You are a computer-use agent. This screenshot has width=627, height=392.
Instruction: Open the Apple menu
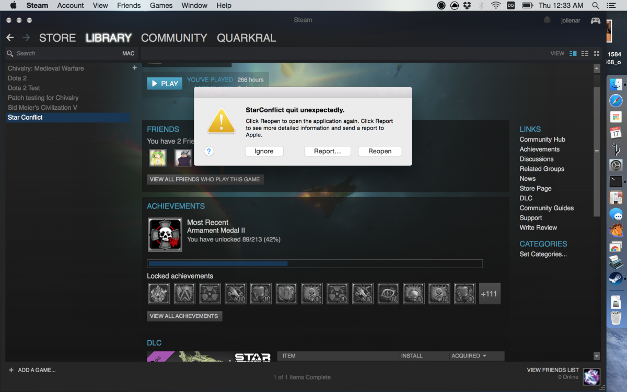(13, 5)
